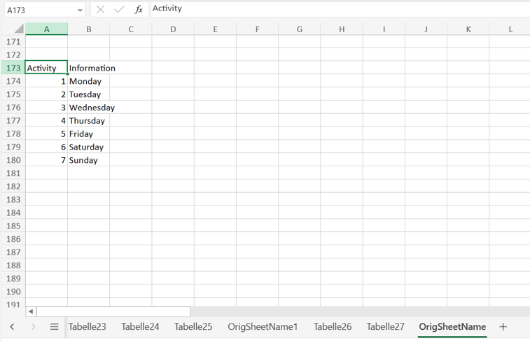The height and width of the screenshot is (341, 530).
Task: Add a new sheet with the plus icon
Action: [503, 326]
